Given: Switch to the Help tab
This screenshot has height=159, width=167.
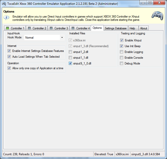Looking at the screenshot, I should [133, 28].
